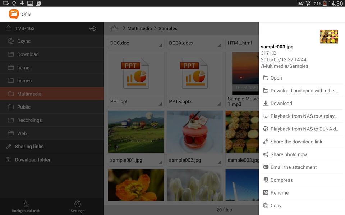The height and width of the screenshot is (215, 345).
Task: Select Download and open with other
Action: [x=302, y=91]
